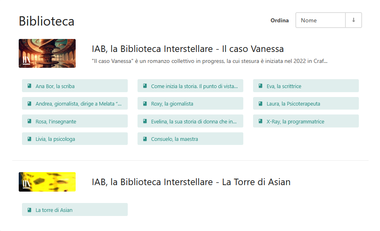The height and width of the screenshot is (231, 380).
Task: Open Evelina, la sua storia book
Action: (x=190, y=121)
